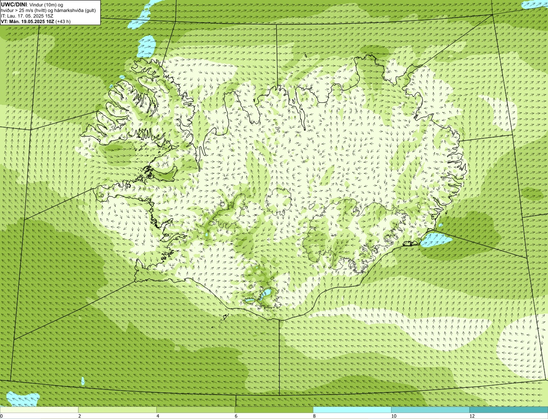Click the 10–12 m/s turquoise legend segment

click(431, 410)
